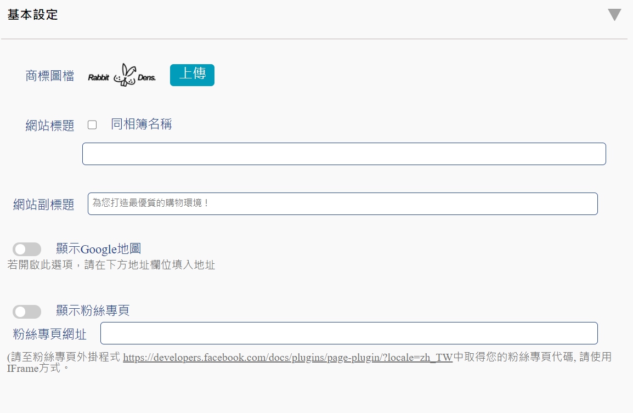633x413 pixels.
Task: Focus the 網站副標題 text field
Action: tap(343, 204)
